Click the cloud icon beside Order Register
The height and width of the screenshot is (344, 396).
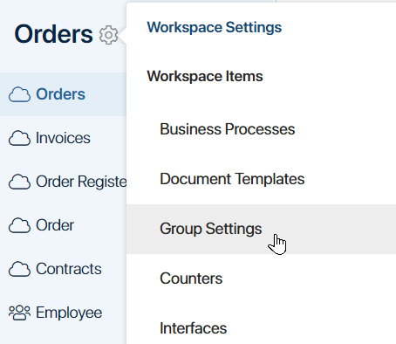(19, 182)
